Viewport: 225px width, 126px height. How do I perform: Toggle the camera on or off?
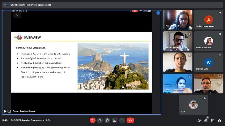(x=100, y=120)
